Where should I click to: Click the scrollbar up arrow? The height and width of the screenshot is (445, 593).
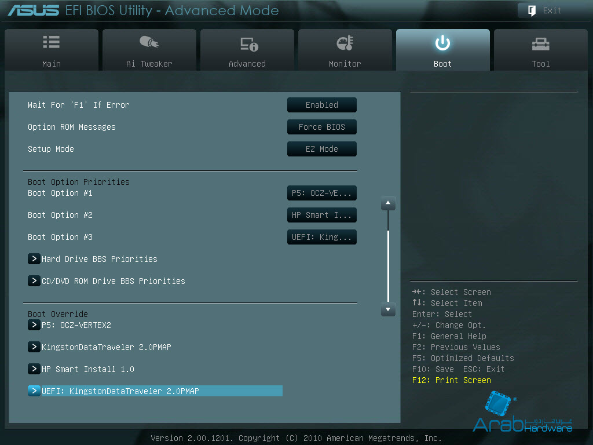[x=388, y=203]
